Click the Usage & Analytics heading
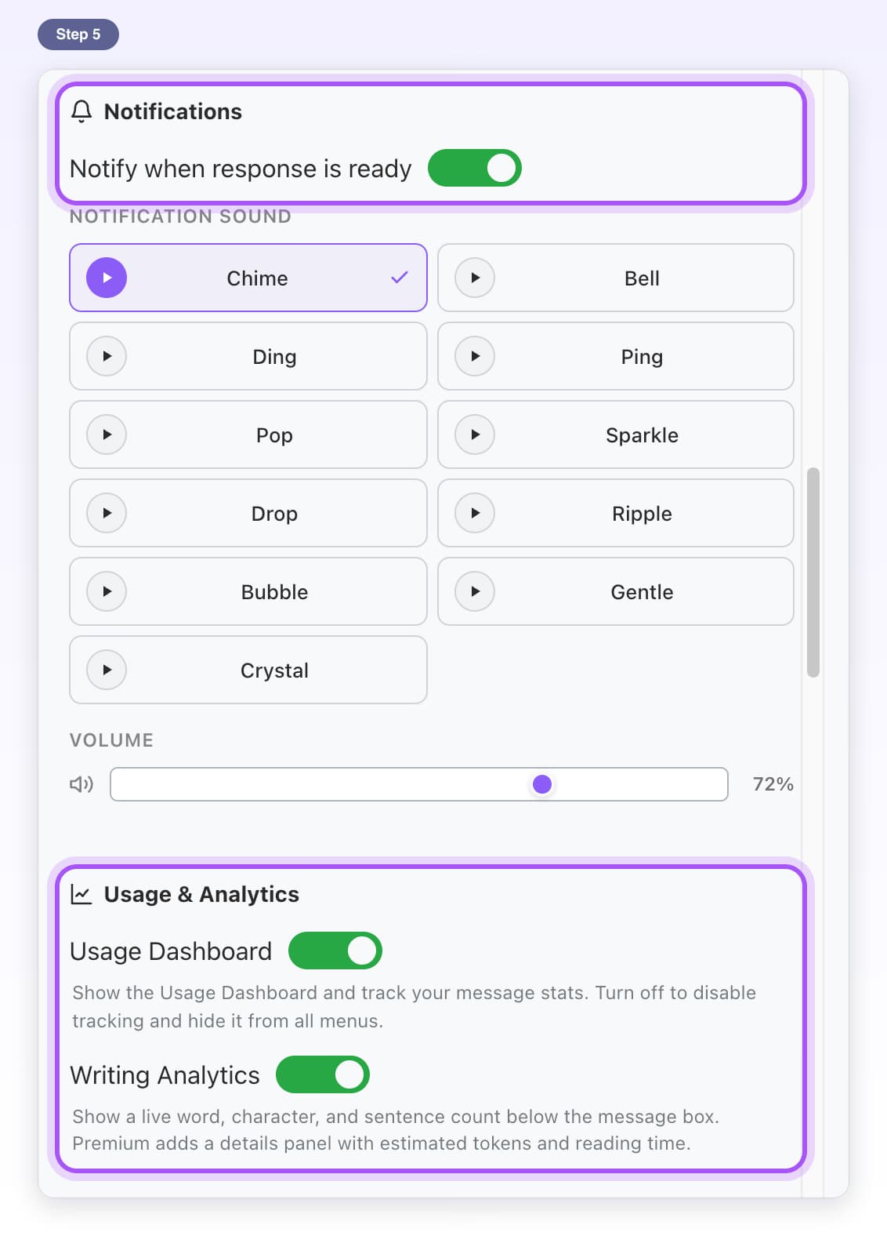The image size is (887, 1236). click(201, 894)
